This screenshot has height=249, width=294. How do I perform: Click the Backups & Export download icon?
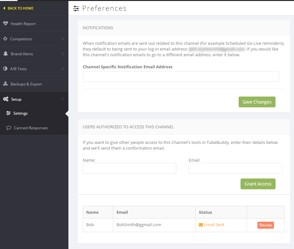[x=5, y=84]
